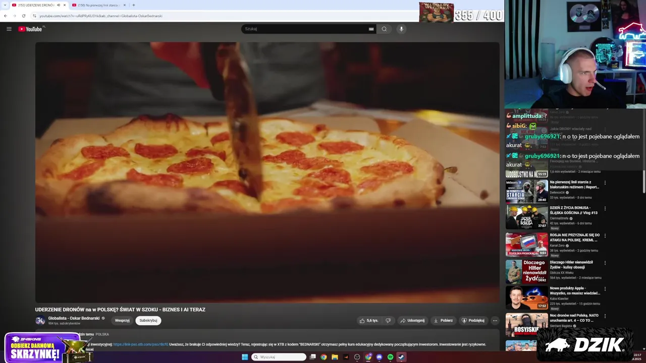Open File Explorer from taskbar
Viewport: 646px width, 363px height.
[x=335, y=357]
